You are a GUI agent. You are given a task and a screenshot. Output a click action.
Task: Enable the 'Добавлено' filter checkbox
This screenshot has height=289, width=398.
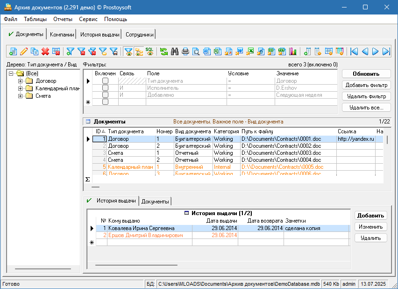[x=105, y=95]
